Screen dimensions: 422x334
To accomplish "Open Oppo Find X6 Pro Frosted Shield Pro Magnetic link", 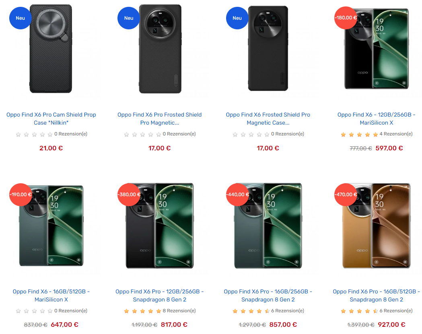I will pyautogui.click(x=160, y=119).
